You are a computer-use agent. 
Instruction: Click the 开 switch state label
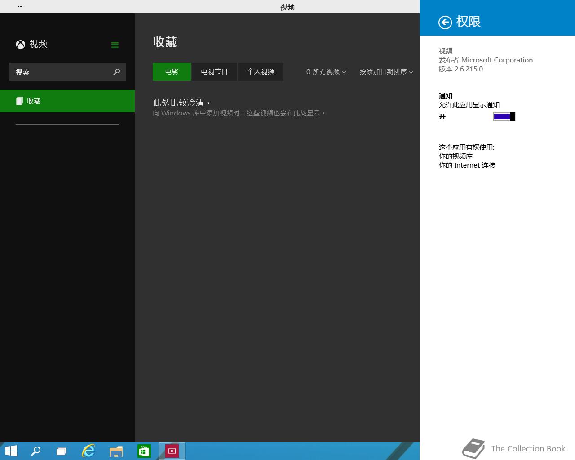tap(442, 117)
